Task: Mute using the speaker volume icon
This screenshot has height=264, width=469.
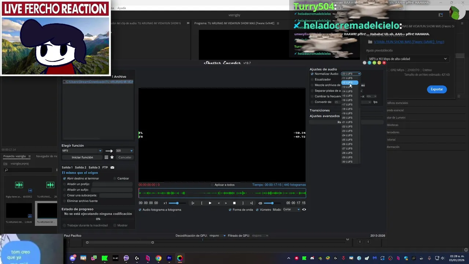Action: [x=260, y=203]
